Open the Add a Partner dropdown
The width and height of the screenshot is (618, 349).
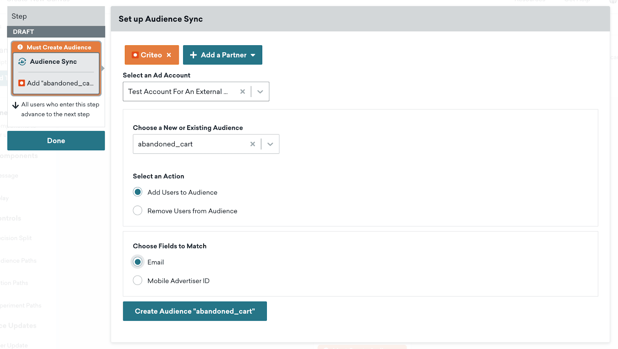[222, 55]
